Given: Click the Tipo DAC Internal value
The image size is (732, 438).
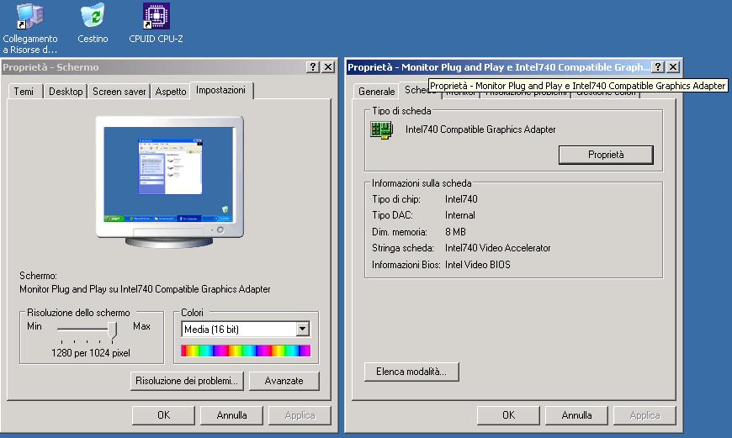Looking at the screenshot, I should point(460,215).
